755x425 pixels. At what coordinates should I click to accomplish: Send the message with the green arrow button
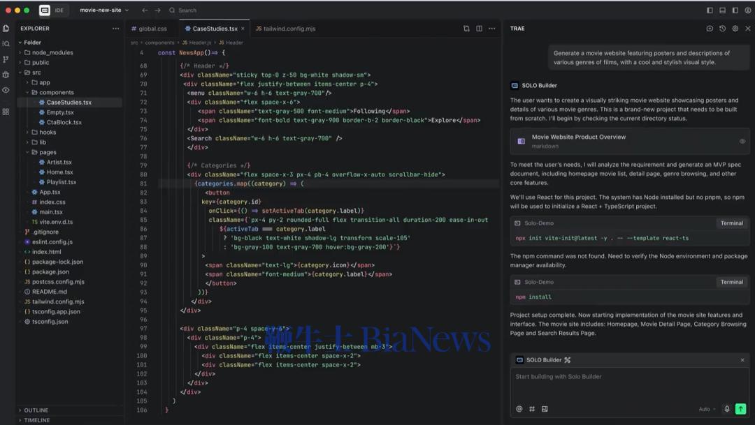[740, 409]
